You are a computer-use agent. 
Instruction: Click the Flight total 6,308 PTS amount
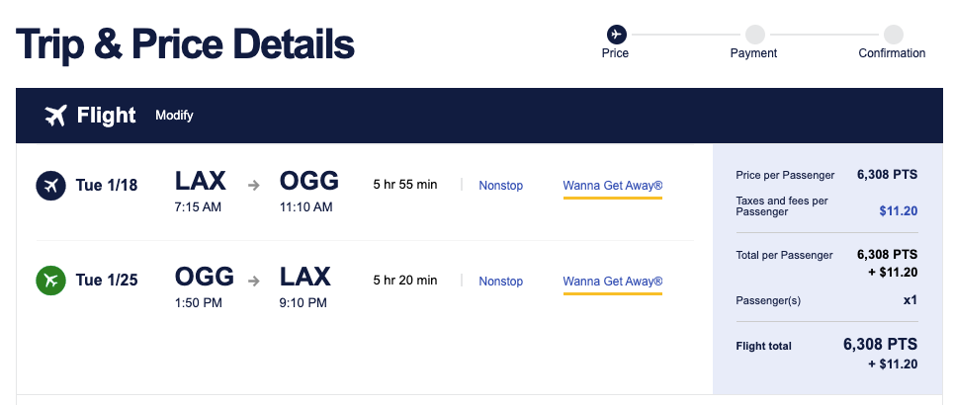pyautogui.click(x=880, y=345)
